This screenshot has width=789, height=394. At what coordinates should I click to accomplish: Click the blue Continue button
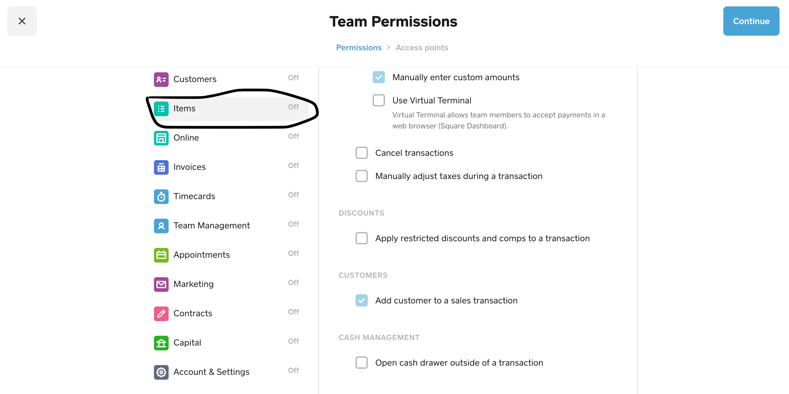coord(751,21)
